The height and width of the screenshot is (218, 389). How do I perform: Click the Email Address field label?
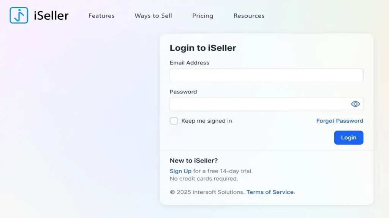(190, 63)
